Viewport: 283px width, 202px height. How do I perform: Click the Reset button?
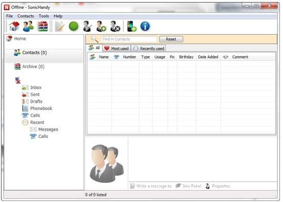click(171, 39)
